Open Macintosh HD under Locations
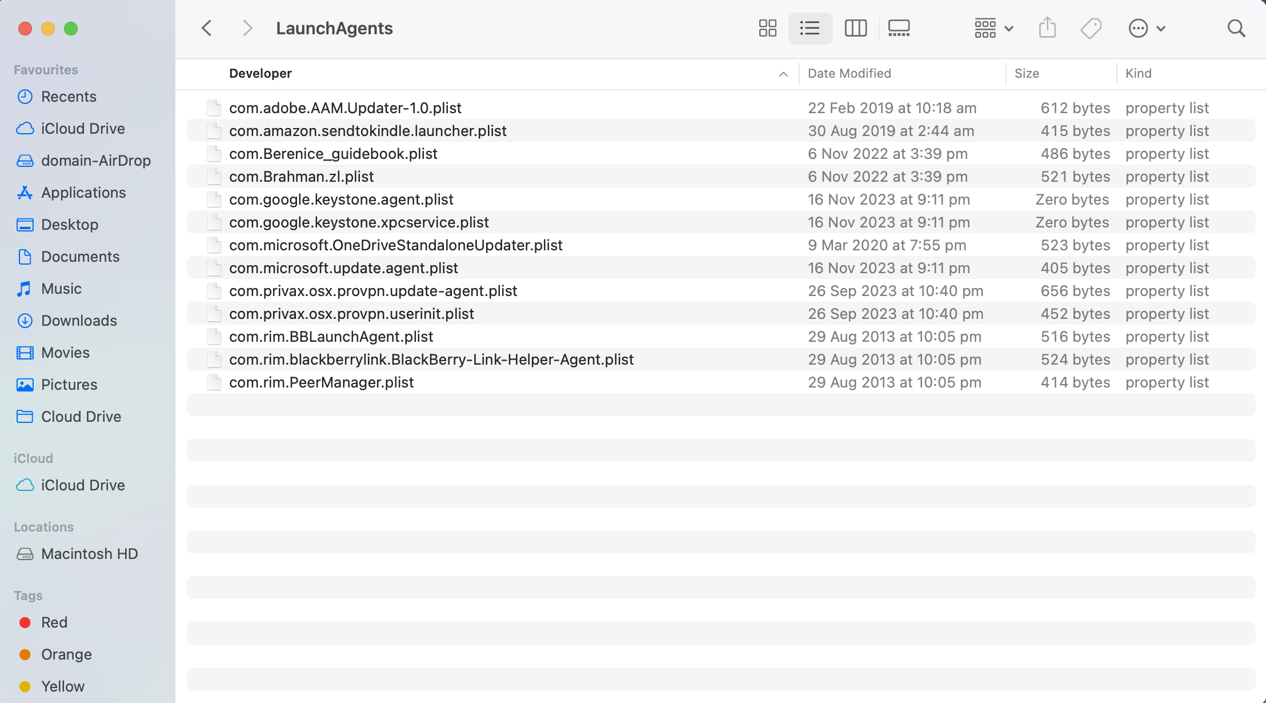Screen dimensions: 1266x703 click(x=89, y=554)
